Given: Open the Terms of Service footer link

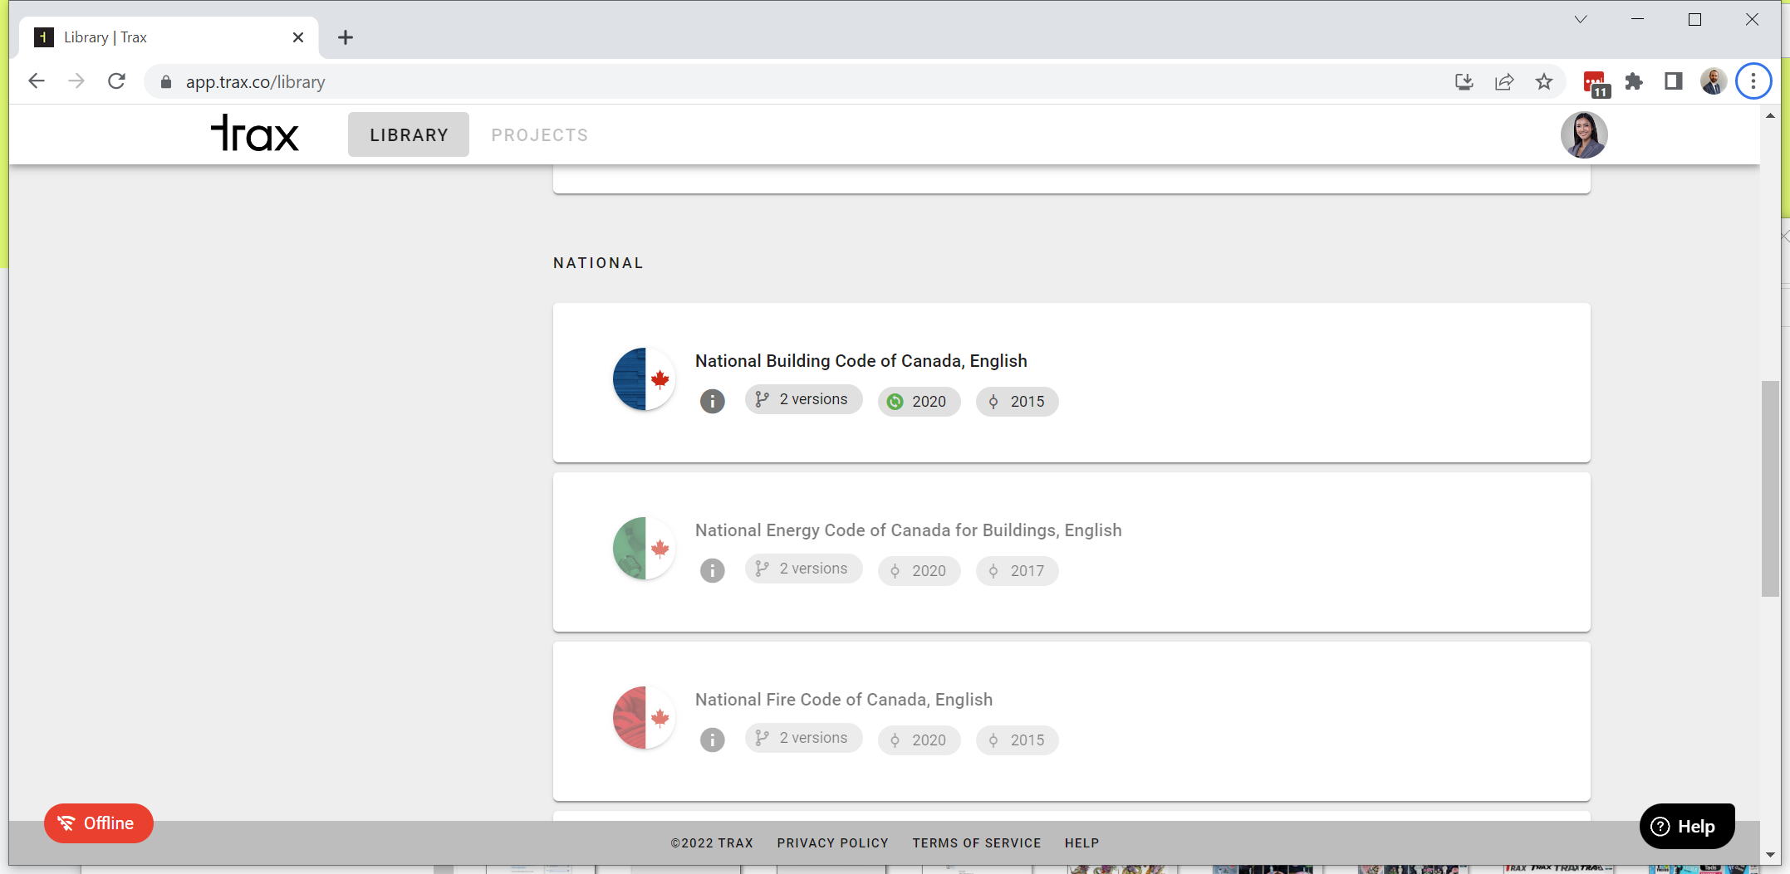Looking at the screenshot, I should tap(976, 843).
